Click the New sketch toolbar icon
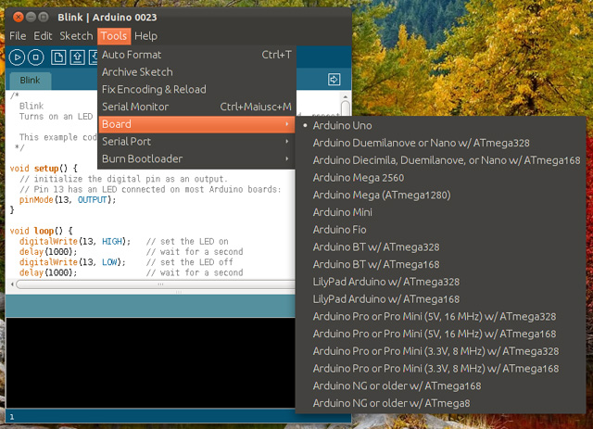Viewport: 593px width, 429px height. click(58, 57)
